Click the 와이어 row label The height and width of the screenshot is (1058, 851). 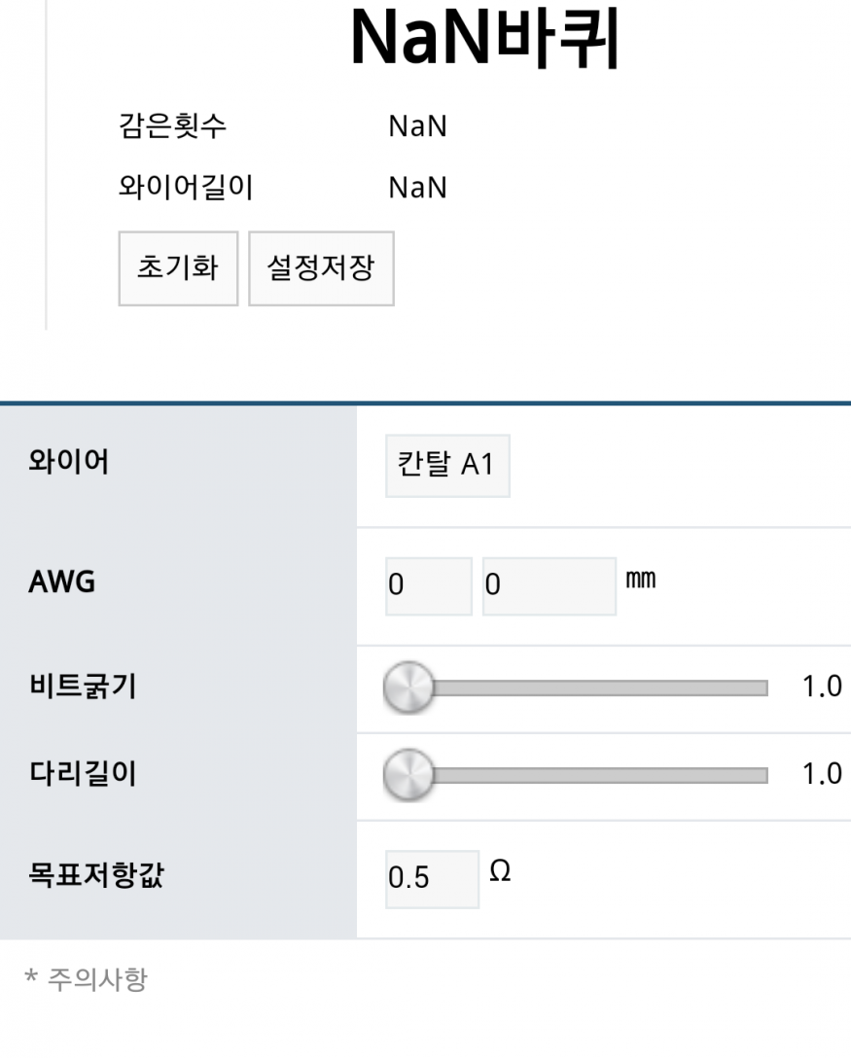[68, 463]
